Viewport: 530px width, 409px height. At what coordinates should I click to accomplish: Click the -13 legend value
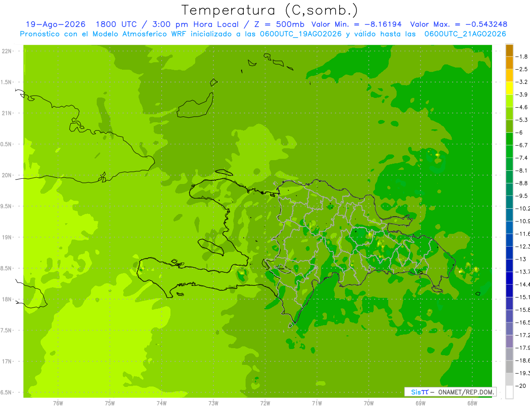(x=522, y=259)
